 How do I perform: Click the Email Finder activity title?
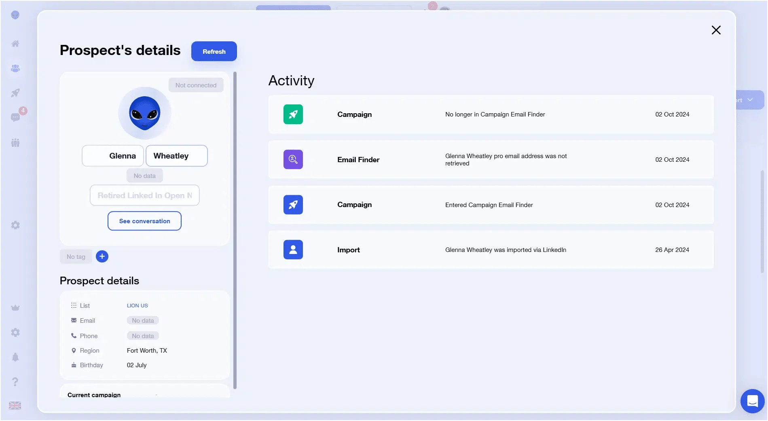click(x=358, y=160)
